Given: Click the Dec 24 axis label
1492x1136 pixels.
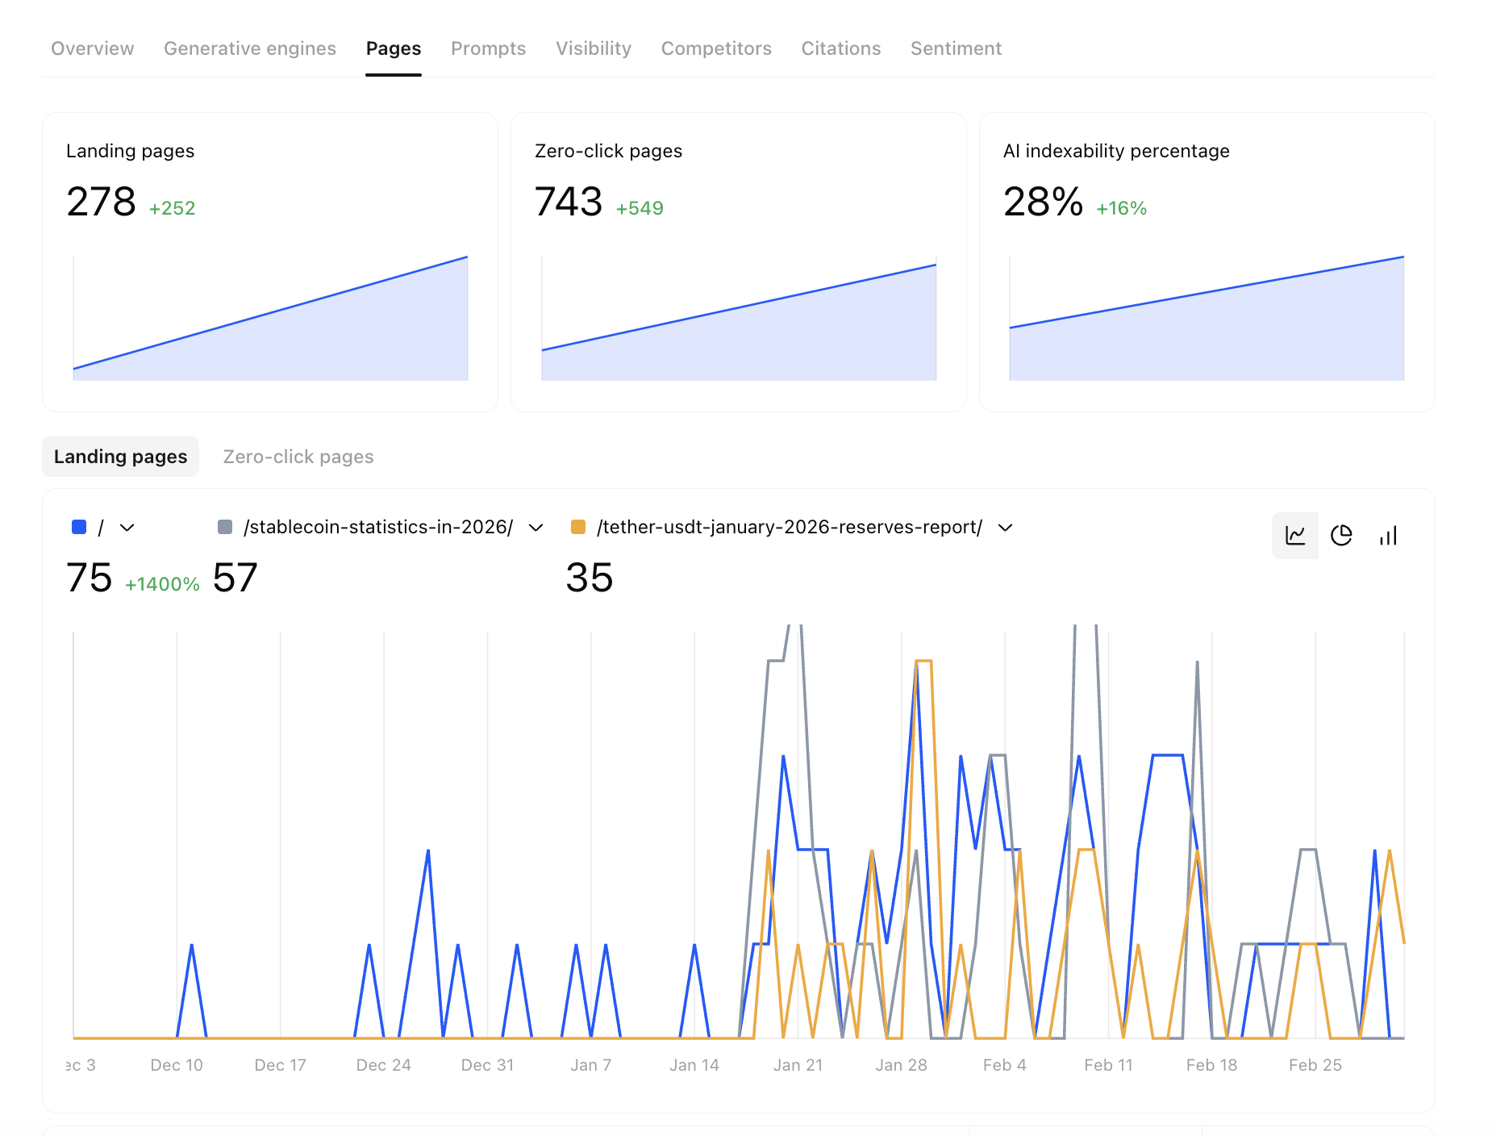Looking at the screenshot, I should coord(384,1065).
